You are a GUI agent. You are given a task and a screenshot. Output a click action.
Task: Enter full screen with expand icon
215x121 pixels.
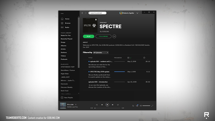coord(152,106)
